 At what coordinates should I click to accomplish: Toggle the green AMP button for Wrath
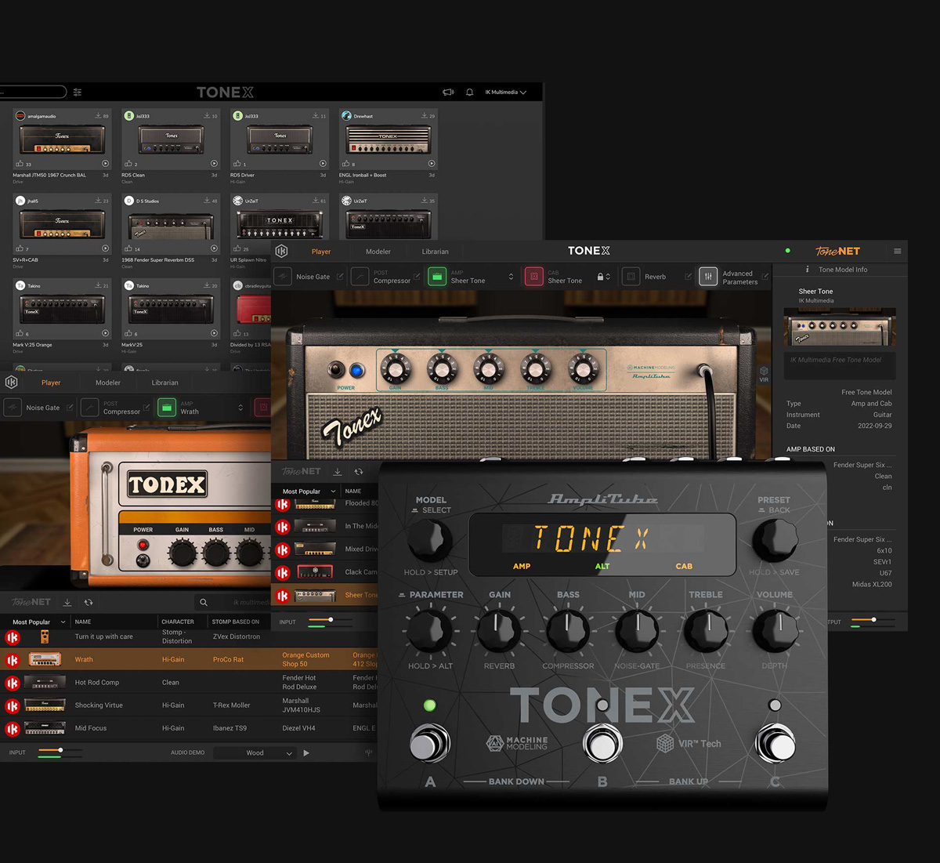[x=167, y=408]
